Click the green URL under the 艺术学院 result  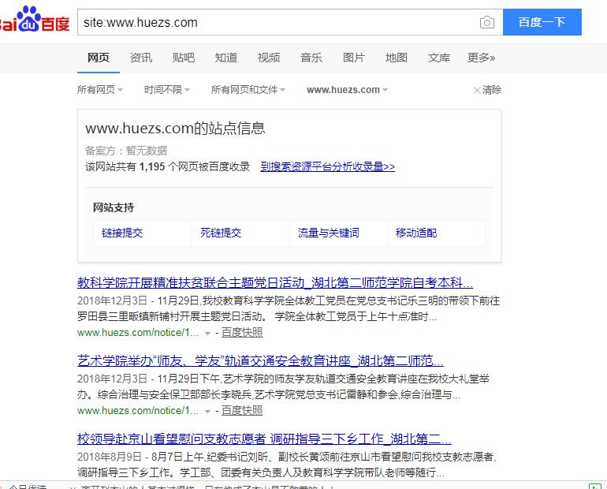coord(138,411)
